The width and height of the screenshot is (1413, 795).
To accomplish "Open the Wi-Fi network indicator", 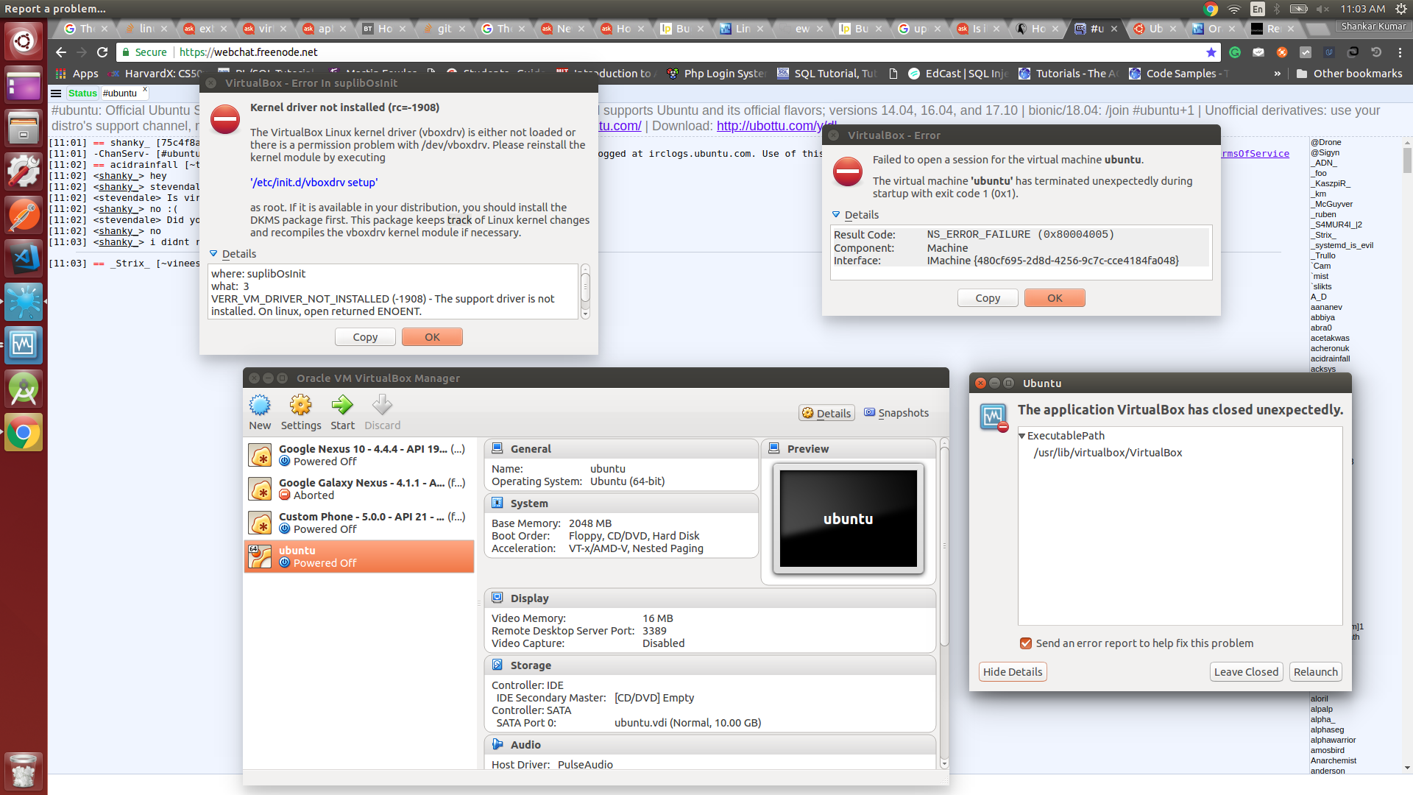I will point(1234,9).
